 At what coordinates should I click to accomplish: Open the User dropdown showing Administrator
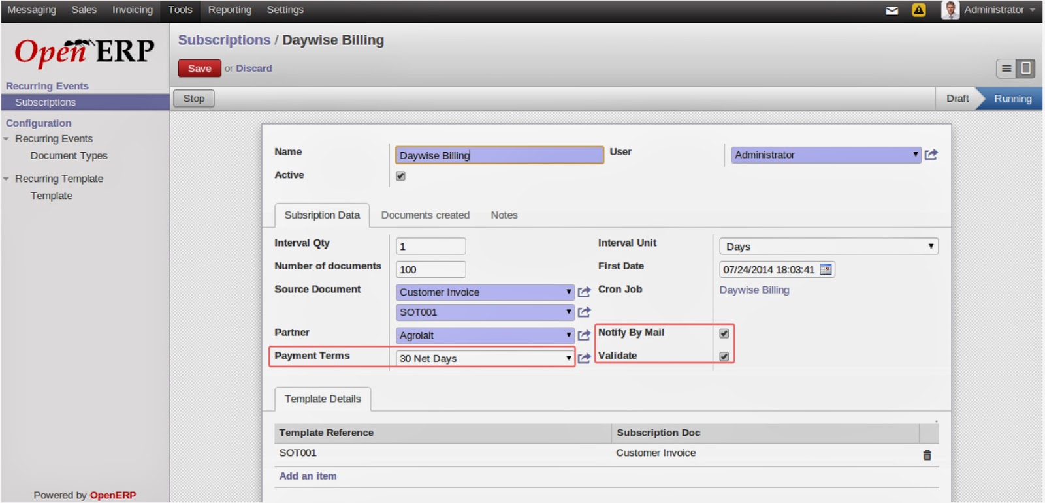coord(826,155)
